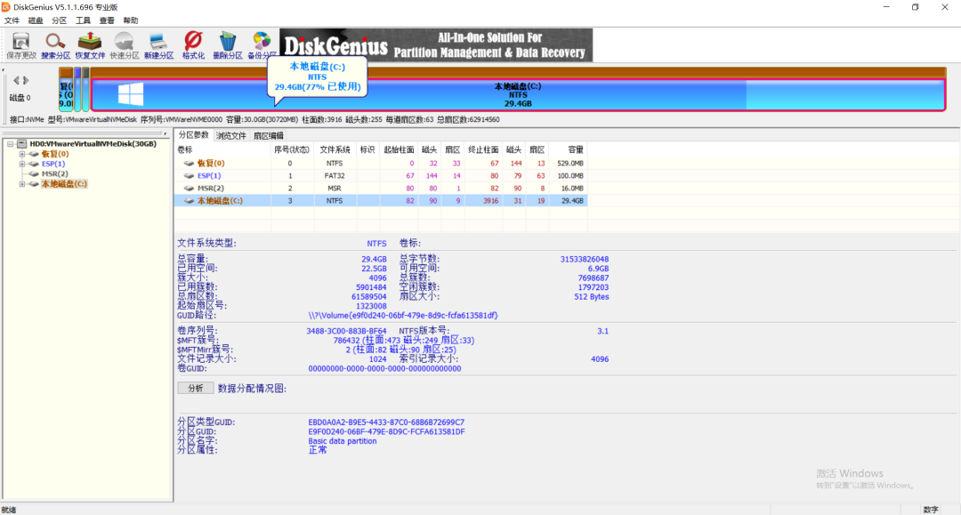The image size is (961, 515).
Task: Click the 分析 button
Action: tap(195, 388)
